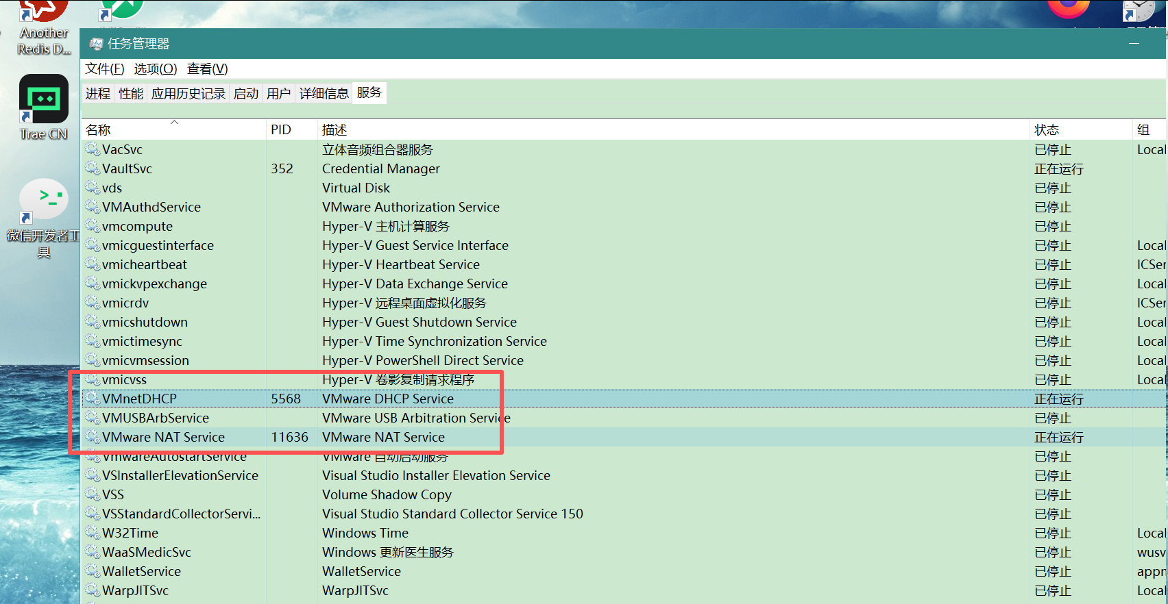This screenshot has height=604, width=1168.
Task: Click the Credential Manager description
Action: pos(381,168)
